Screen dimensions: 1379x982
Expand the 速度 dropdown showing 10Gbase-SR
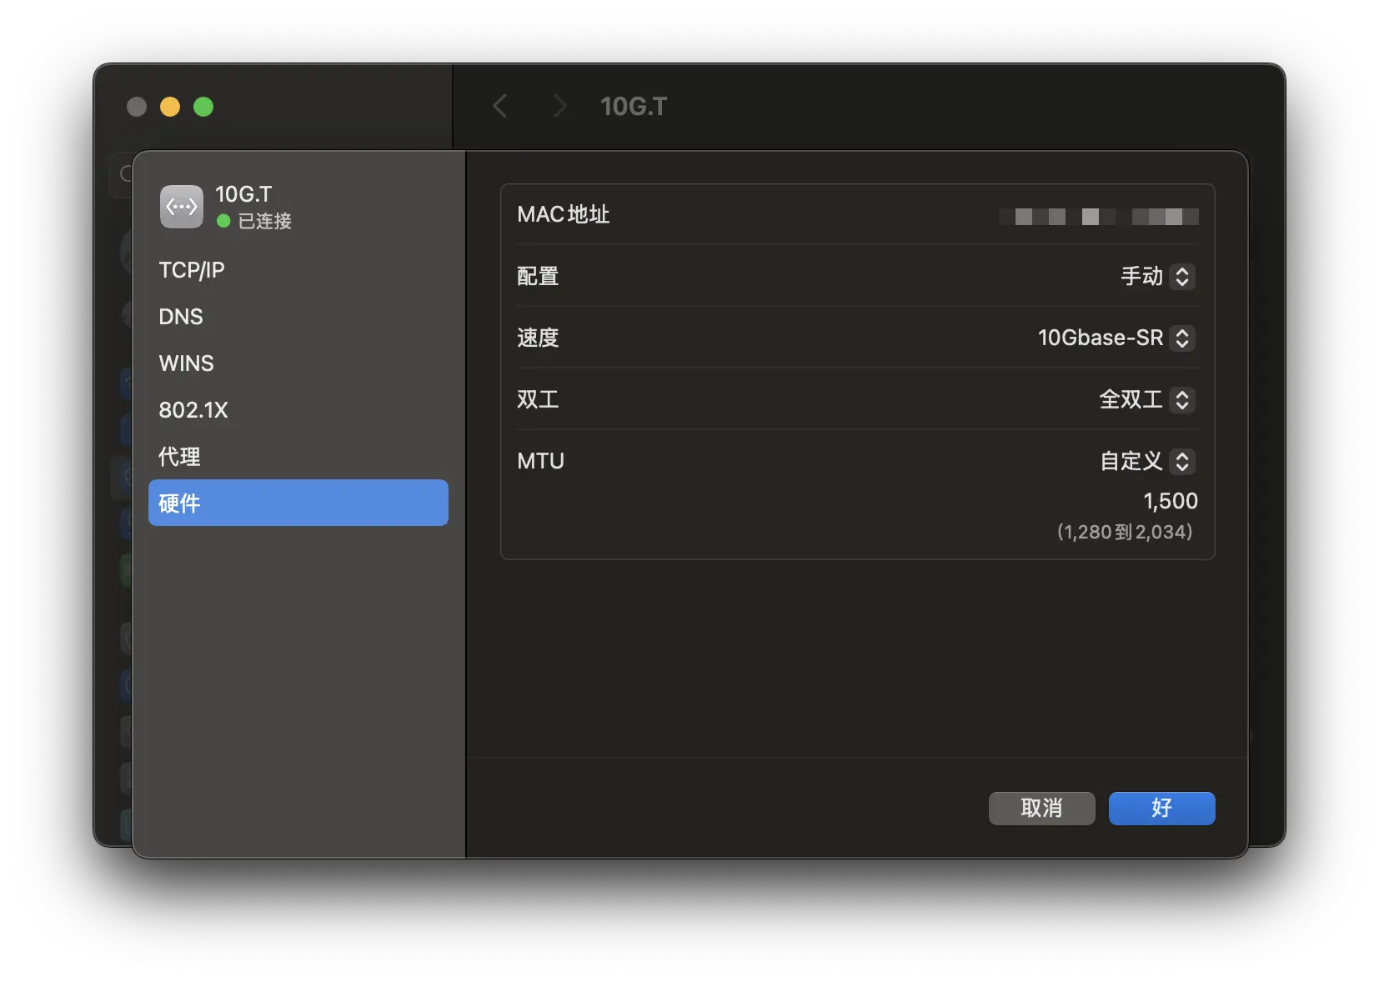tap(1116, 338)
